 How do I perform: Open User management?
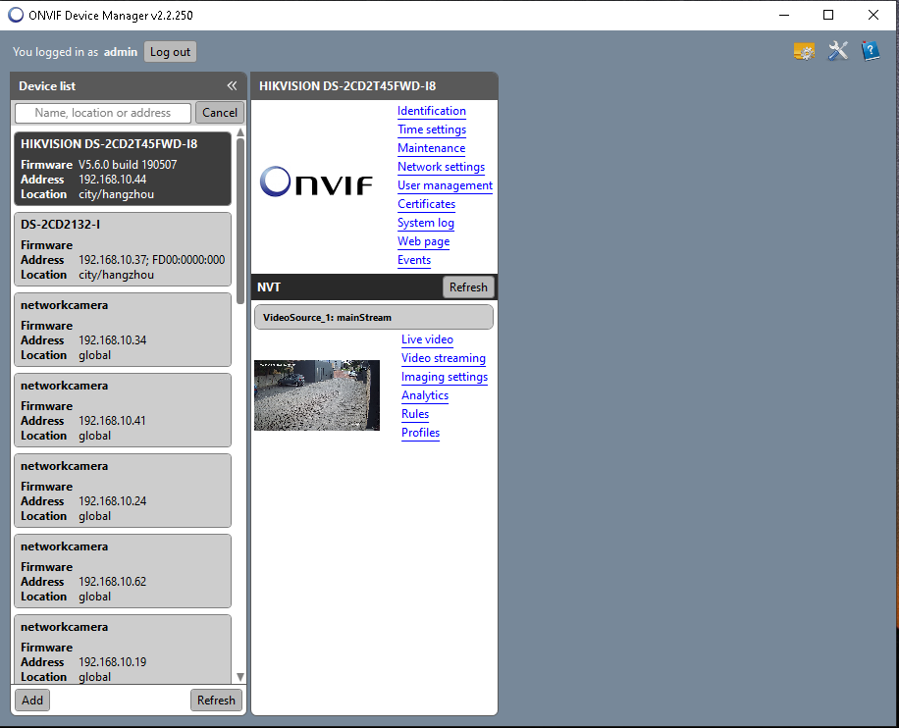point(445,185)
